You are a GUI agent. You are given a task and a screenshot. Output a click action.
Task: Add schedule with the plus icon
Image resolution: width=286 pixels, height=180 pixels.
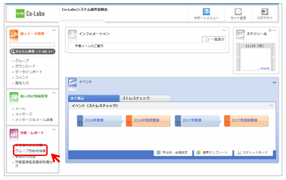[x=270, y=30]
